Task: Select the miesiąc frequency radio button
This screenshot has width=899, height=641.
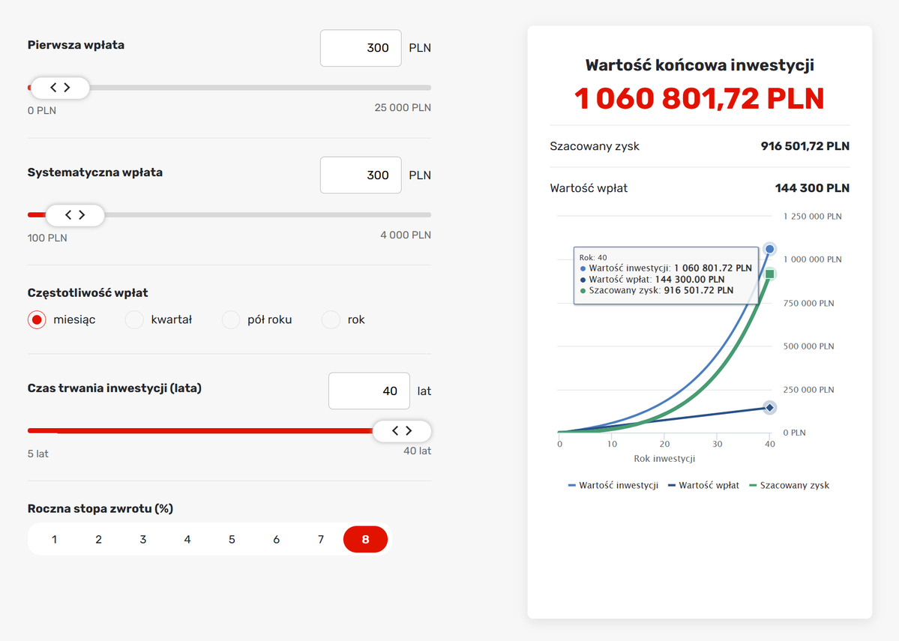Action: pos(37,320)
